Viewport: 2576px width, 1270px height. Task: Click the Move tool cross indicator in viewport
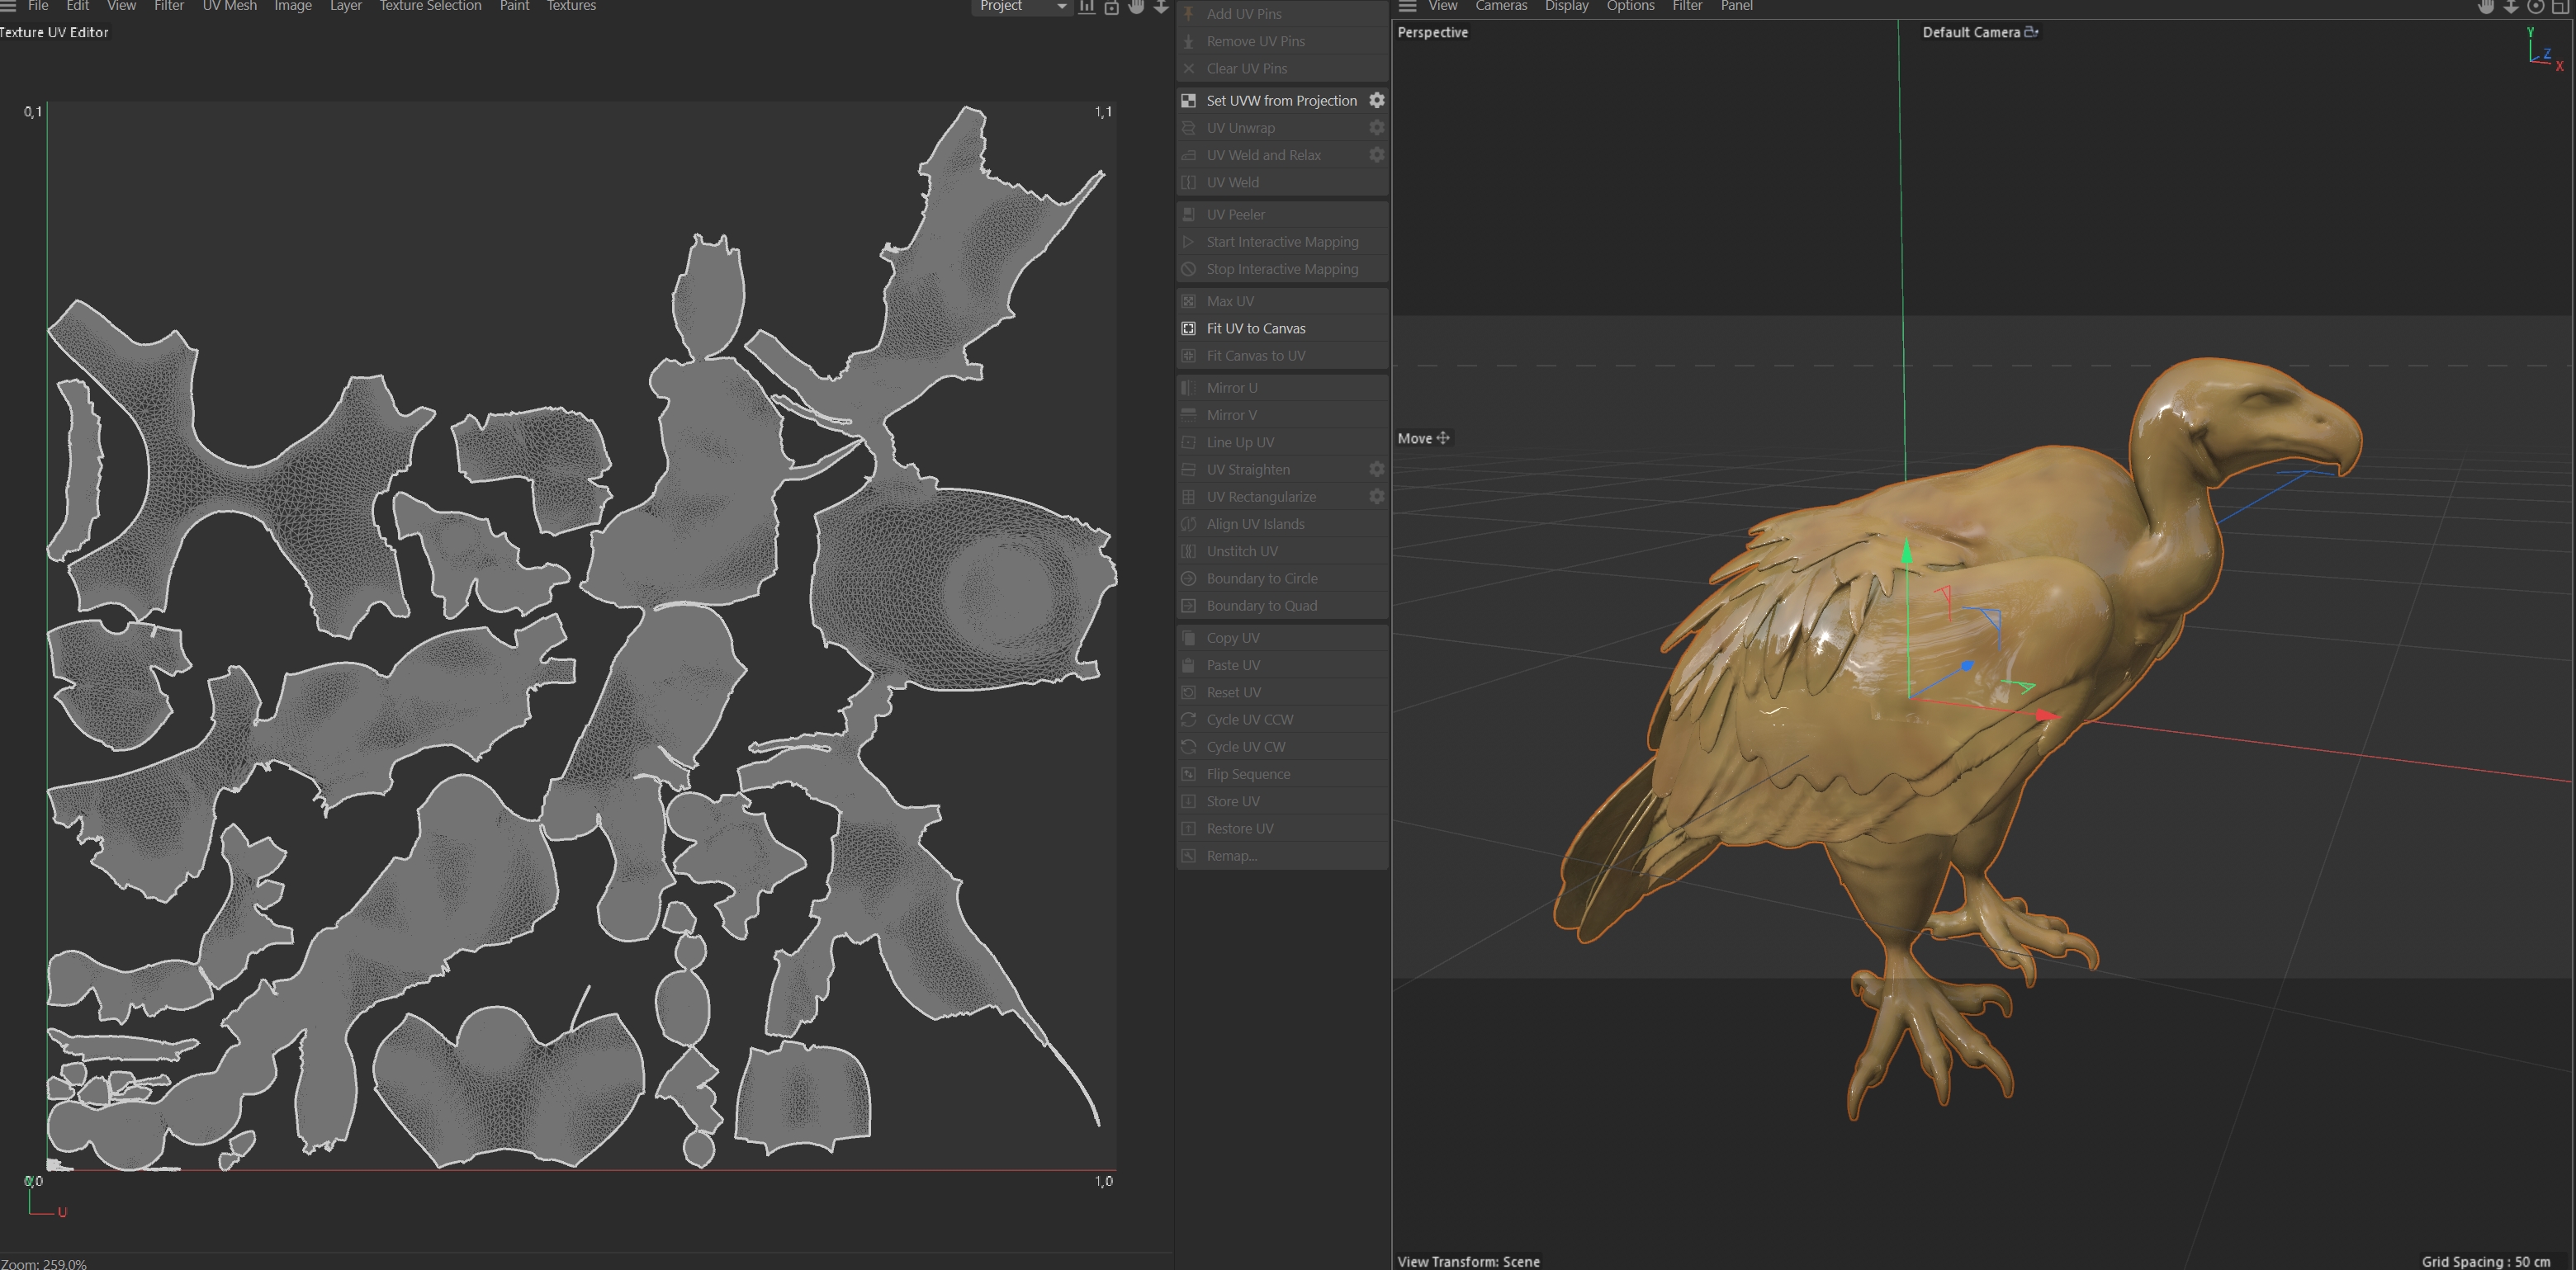point(1443,439)
